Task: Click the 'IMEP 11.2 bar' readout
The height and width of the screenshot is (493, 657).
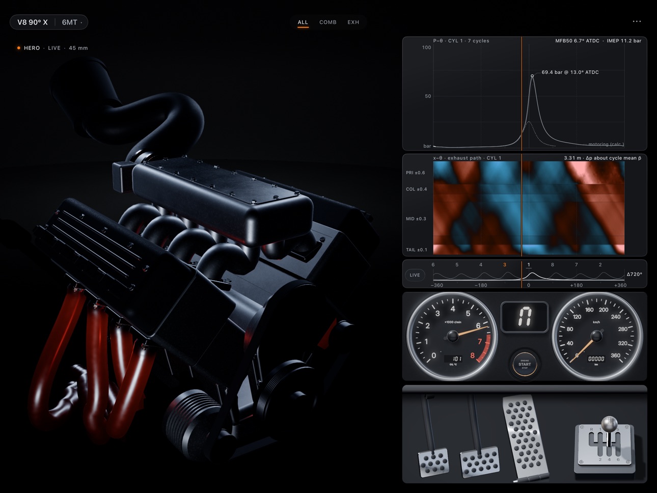Action: click(624, 41)
